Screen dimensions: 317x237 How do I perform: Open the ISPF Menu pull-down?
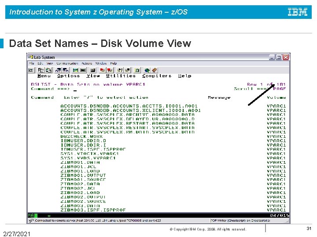44,76
